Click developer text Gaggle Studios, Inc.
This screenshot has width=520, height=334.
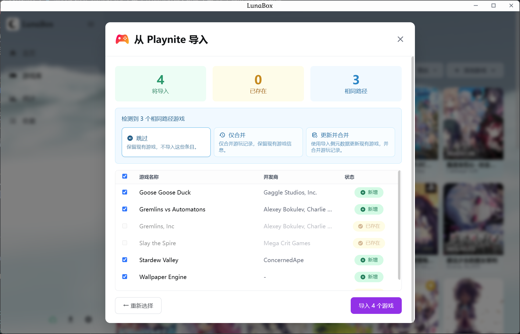(x=290, y=192)
